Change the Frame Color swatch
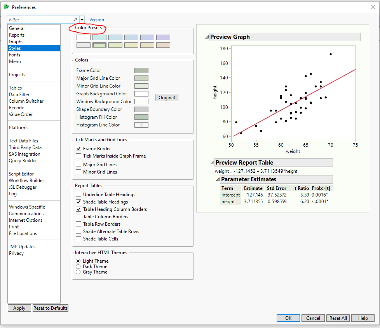This screenshot has height=328, width=380. pyautogui.click(x=141, y=70)
